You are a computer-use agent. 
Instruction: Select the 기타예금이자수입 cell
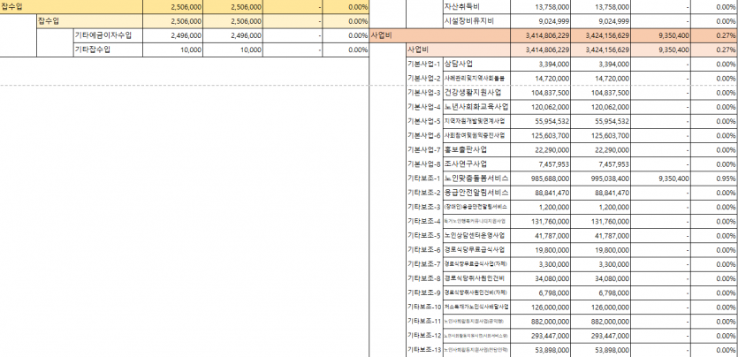108,35
